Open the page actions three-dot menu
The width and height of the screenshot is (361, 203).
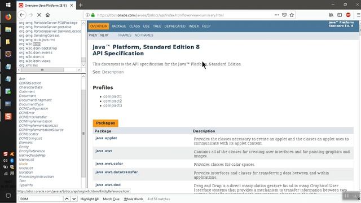click(x=277, y=15)
